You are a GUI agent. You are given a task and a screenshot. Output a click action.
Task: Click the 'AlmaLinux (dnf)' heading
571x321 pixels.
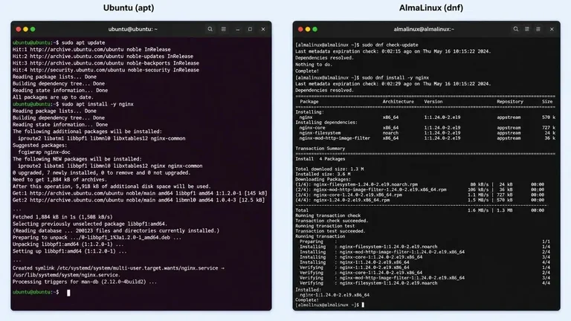(x=431, y=7)
